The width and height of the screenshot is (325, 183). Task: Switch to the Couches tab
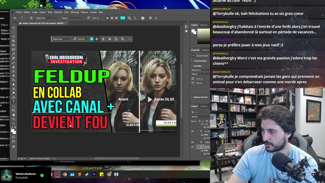pos(204,106)
